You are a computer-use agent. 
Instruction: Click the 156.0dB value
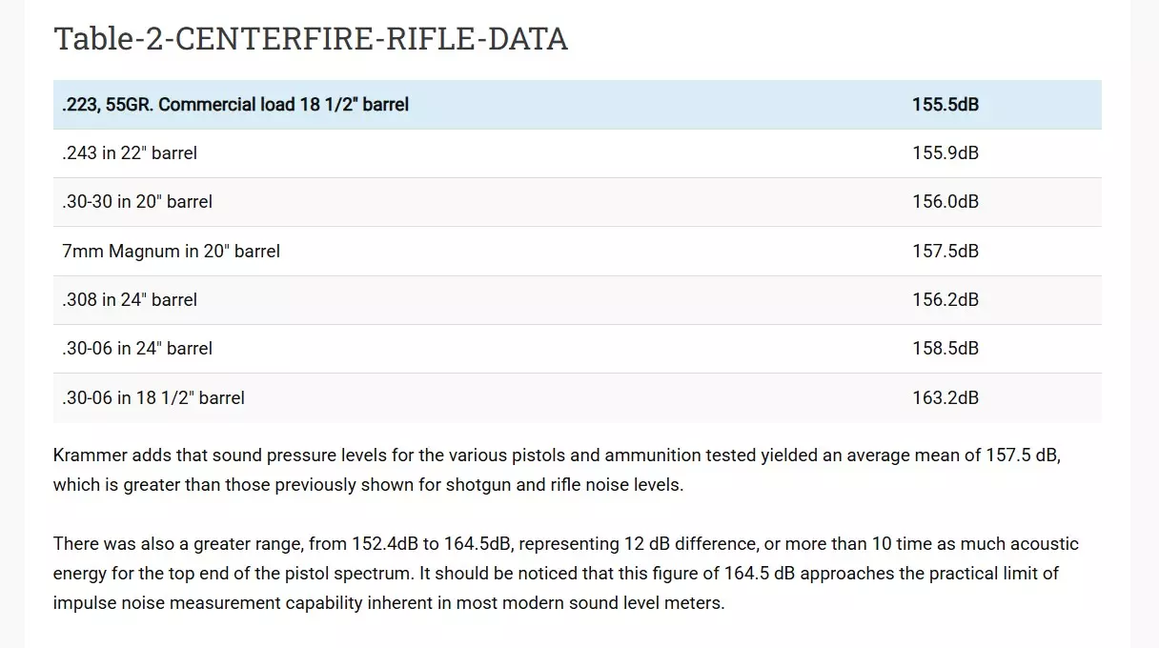coord(945,202)
